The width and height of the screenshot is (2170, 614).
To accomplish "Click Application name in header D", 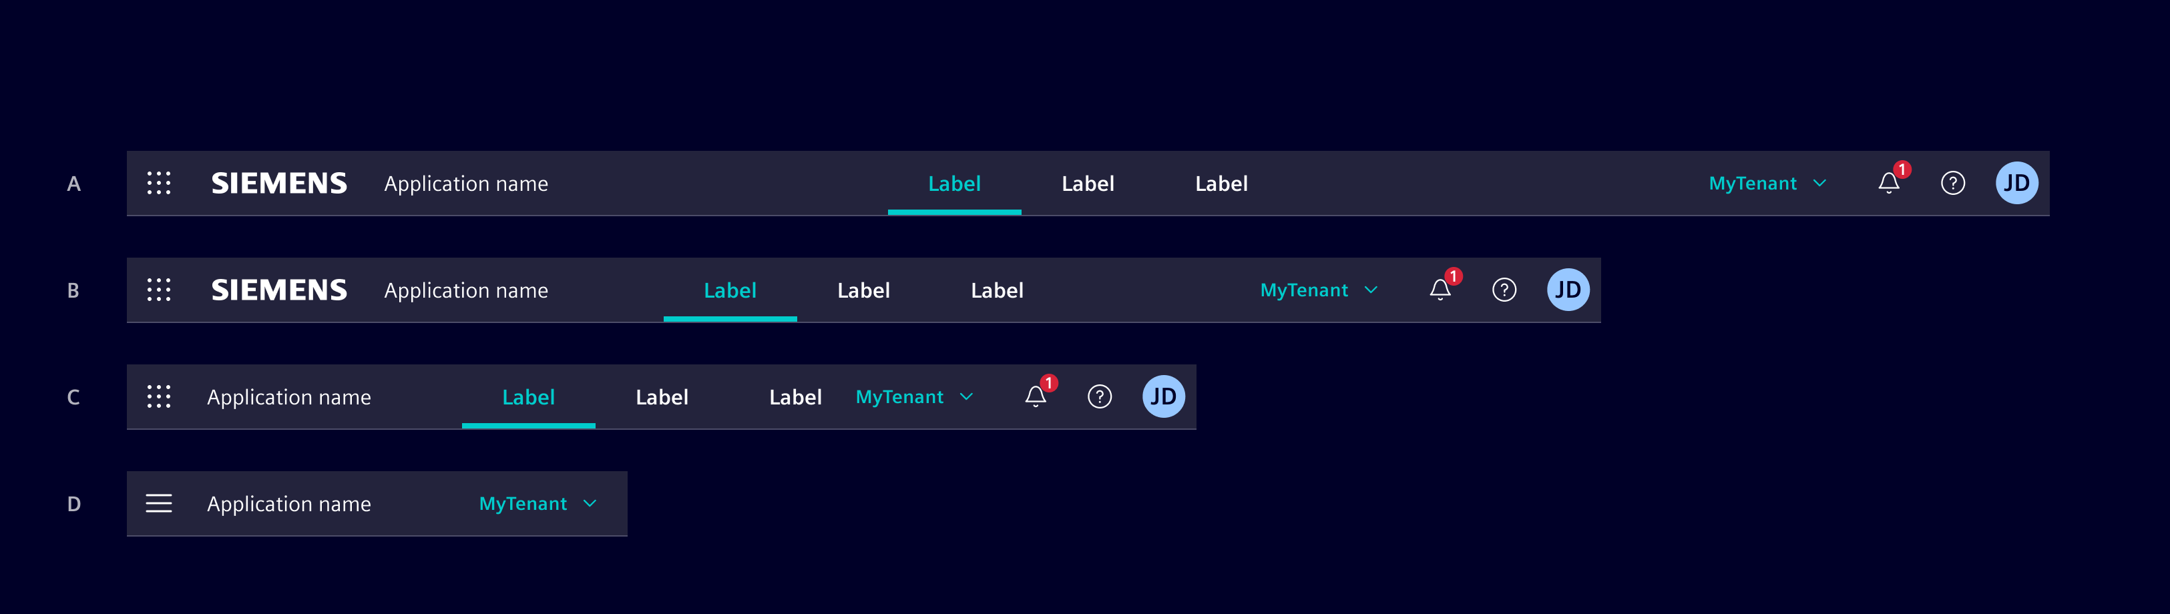I will tap(289, 504).
